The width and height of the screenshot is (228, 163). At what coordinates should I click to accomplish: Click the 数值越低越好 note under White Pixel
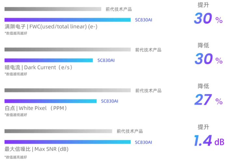pos(16,115)
